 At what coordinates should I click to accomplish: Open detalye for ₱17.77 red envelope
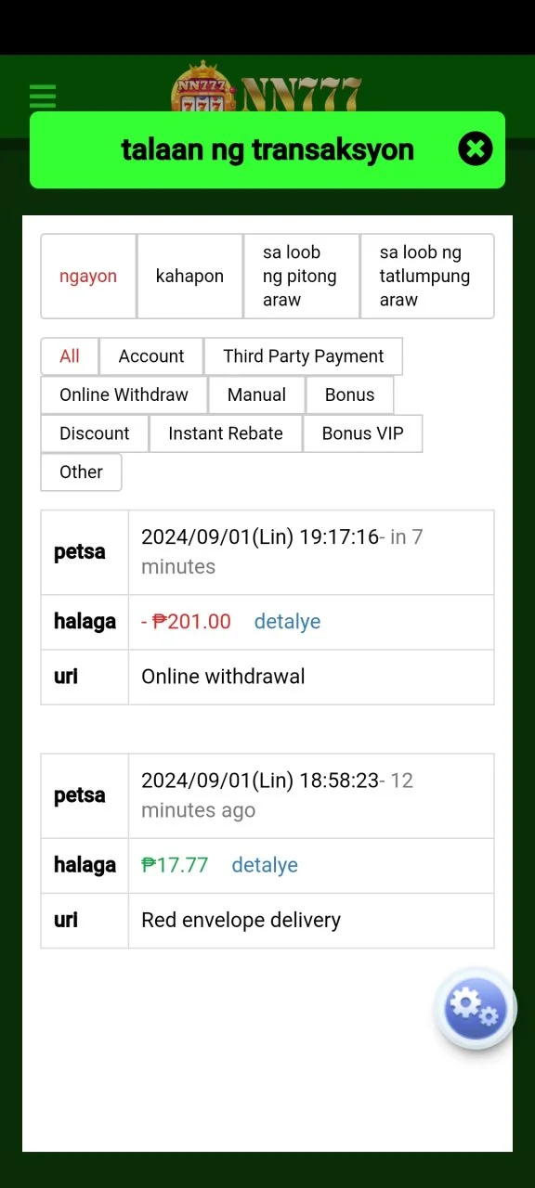[x=265, y=865]
